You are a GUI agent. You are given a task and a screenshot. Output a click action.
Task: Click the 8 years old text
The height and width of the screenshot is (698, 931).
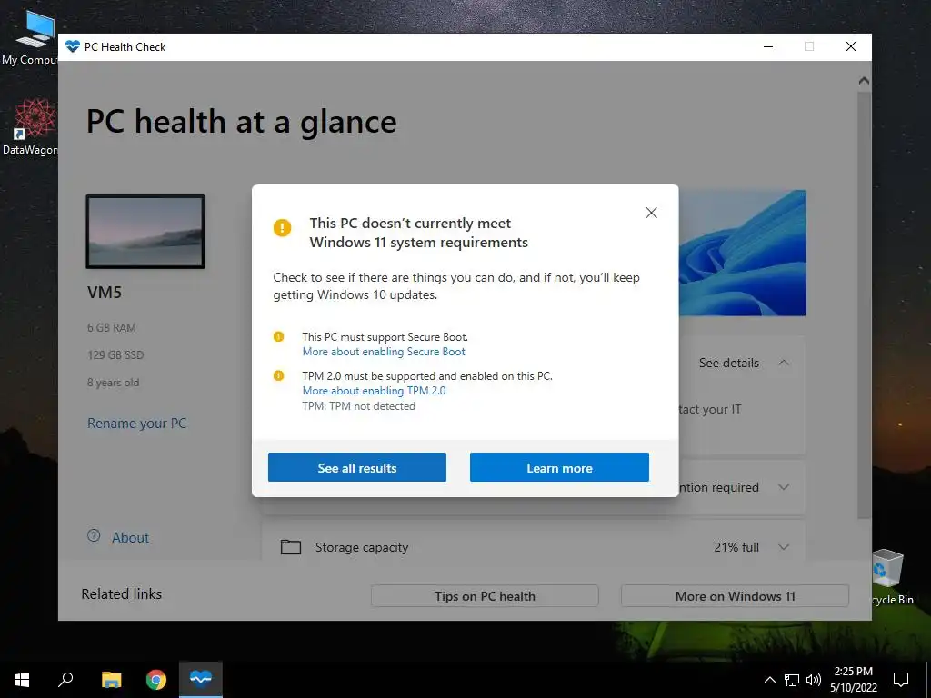114,383
